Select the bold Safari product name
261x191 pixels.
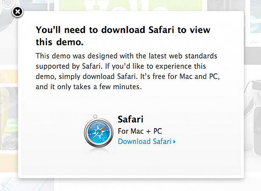click(x=131, y=119)
